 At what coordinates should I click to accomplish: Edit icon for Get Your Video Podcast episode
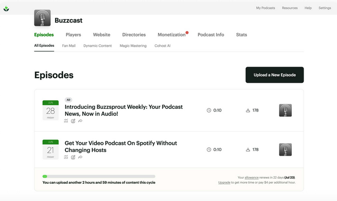coord(73,157)
